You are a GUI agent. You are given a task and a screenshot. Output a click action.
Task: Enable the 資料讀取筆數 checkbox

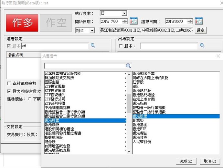pos(9,83)
